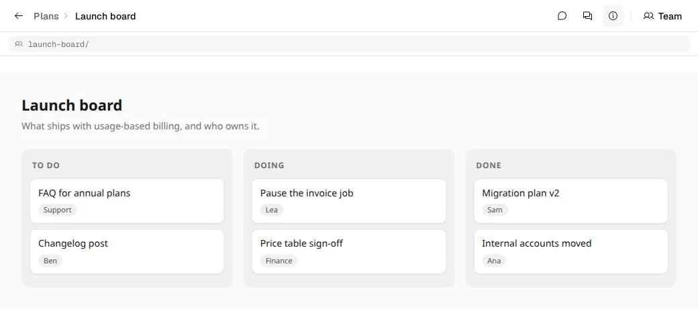Click the TO DO column header

(46, 166)
